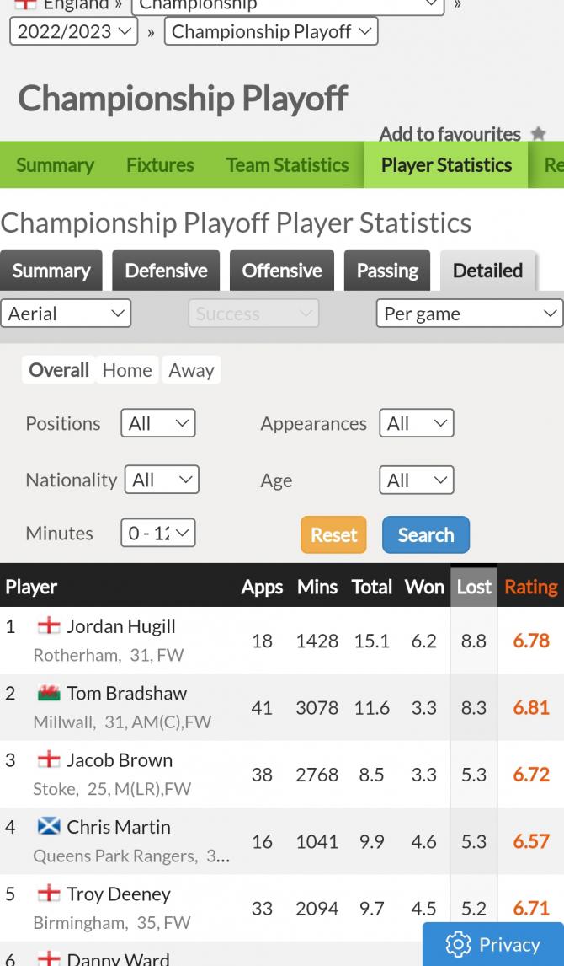Open the Team Statistics tab

pos(287,165)
